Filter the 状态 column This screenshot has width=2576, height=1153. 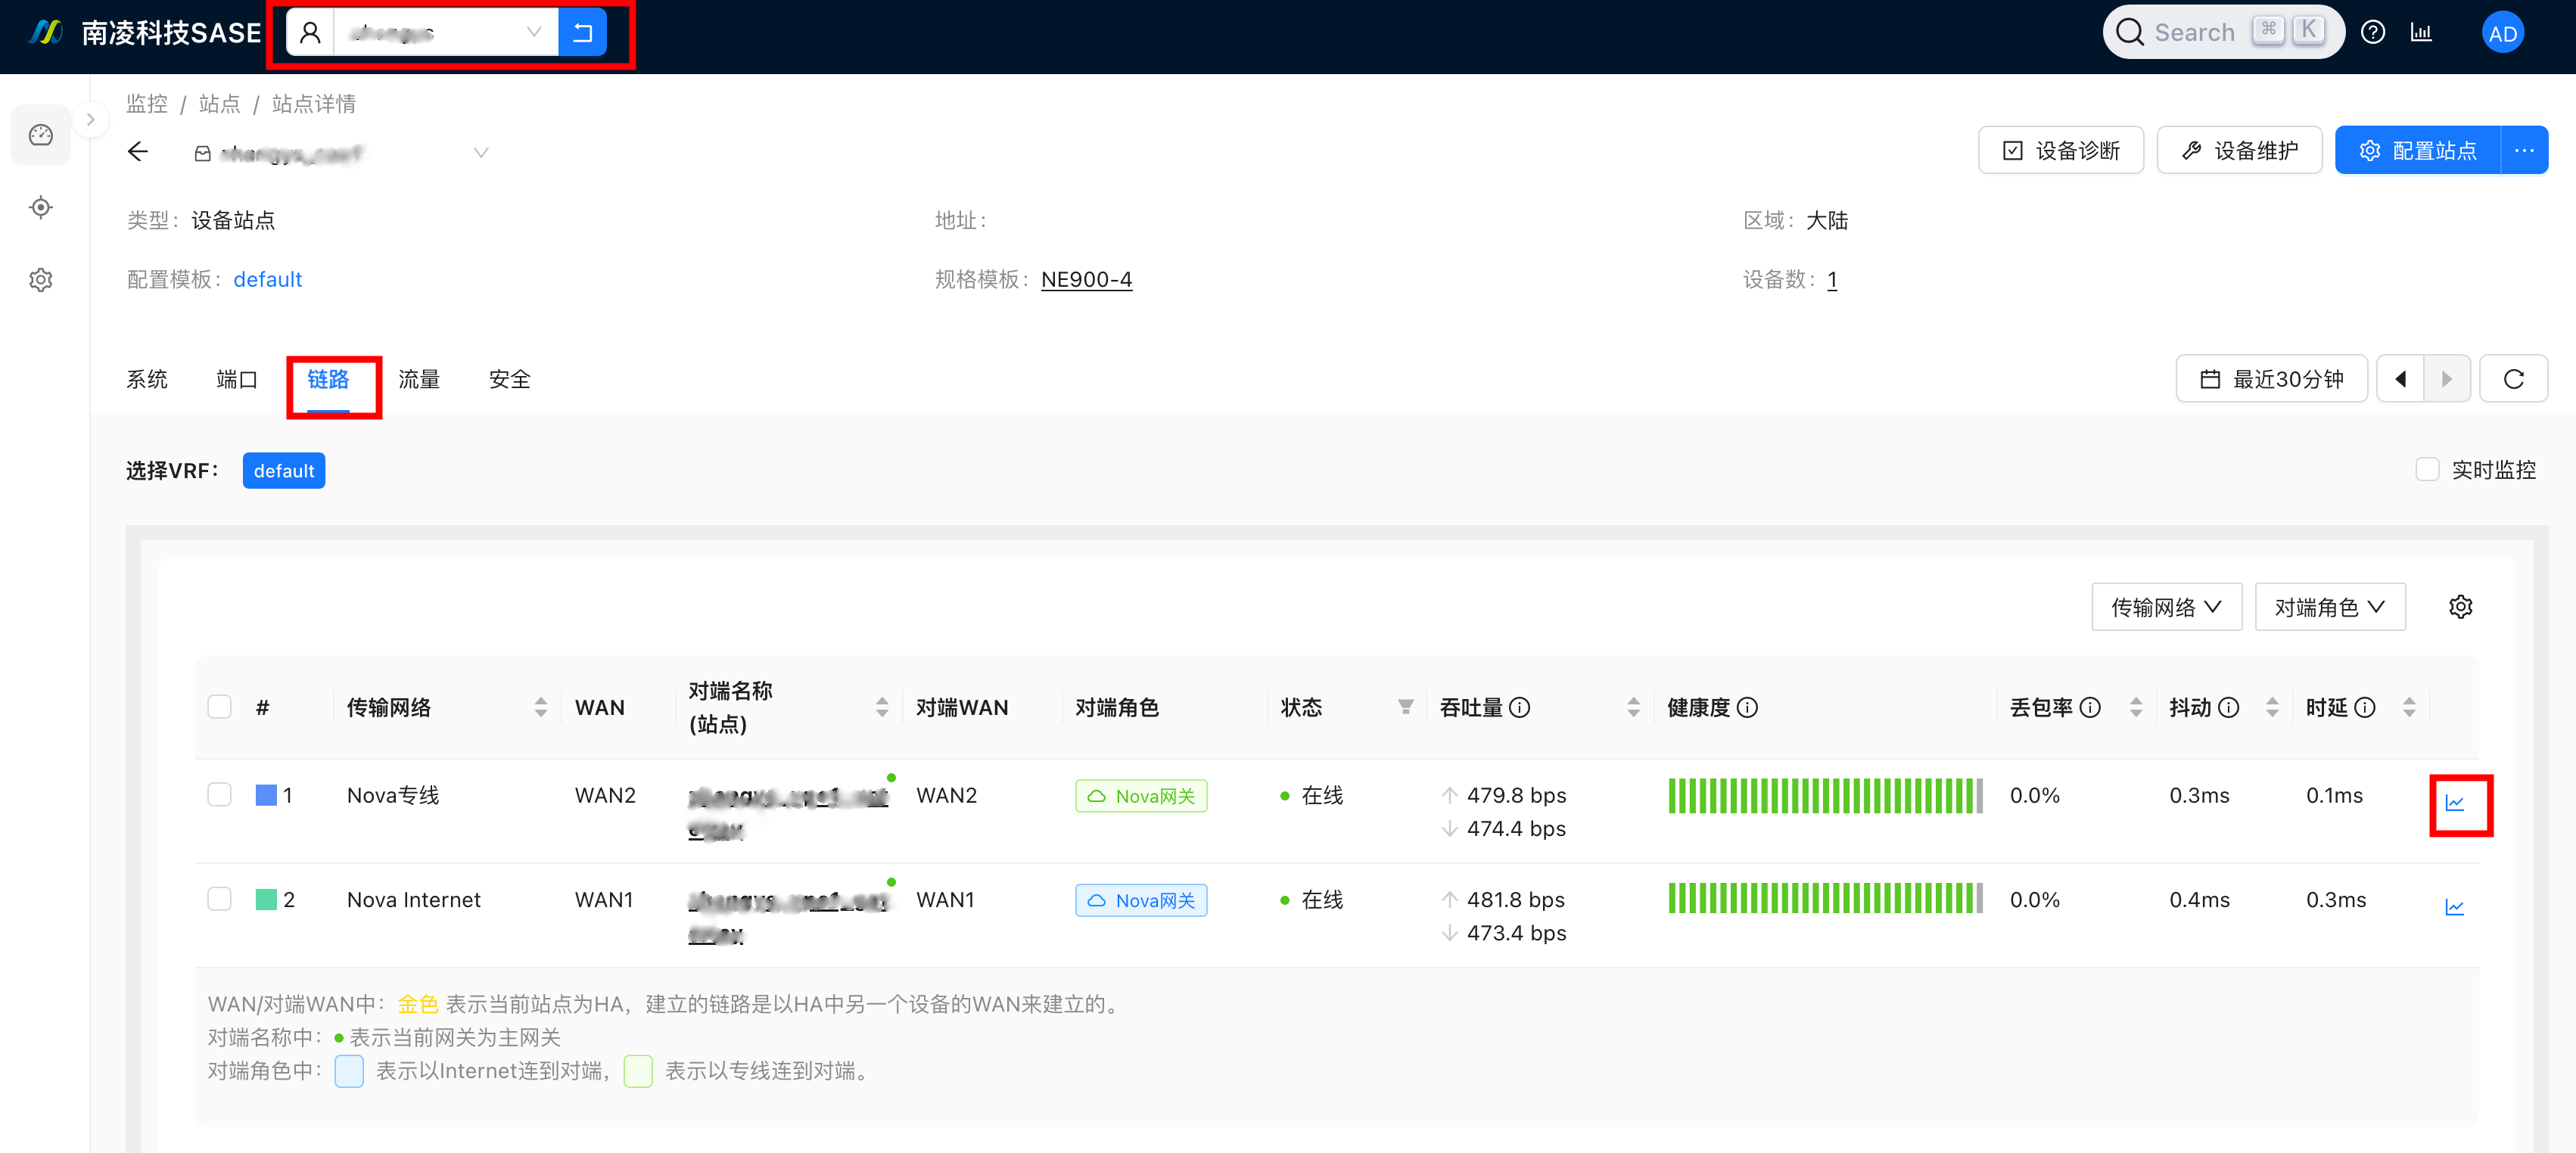[1405, 707]
